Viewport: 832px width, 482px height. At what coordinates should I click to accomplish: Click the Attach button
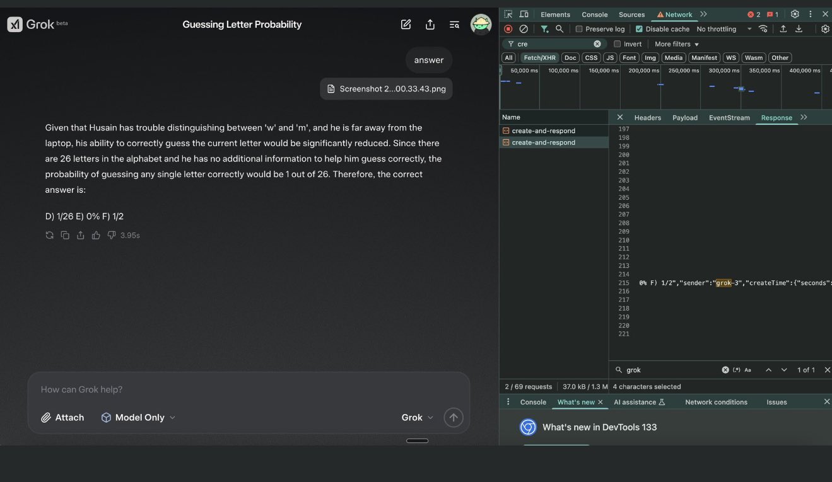click(x=62, y=417)
